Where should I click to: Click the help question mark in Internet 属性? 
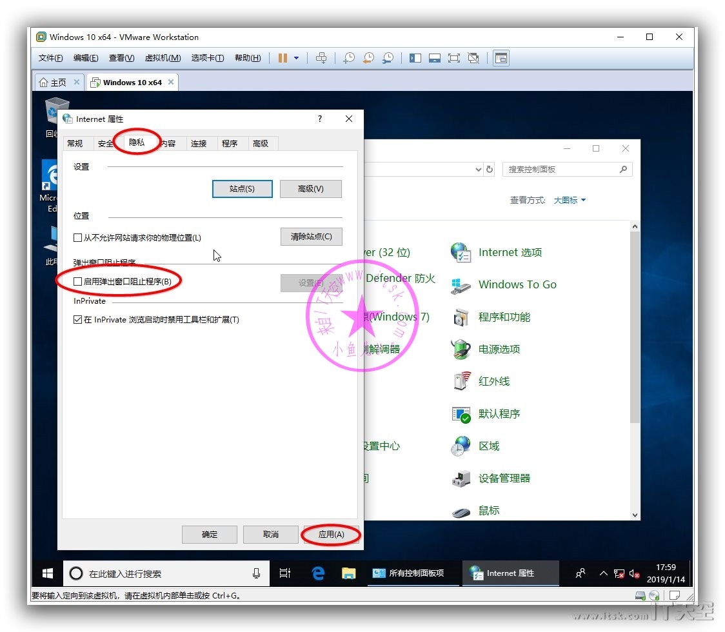pyautogui.click(x=320, y=119)
